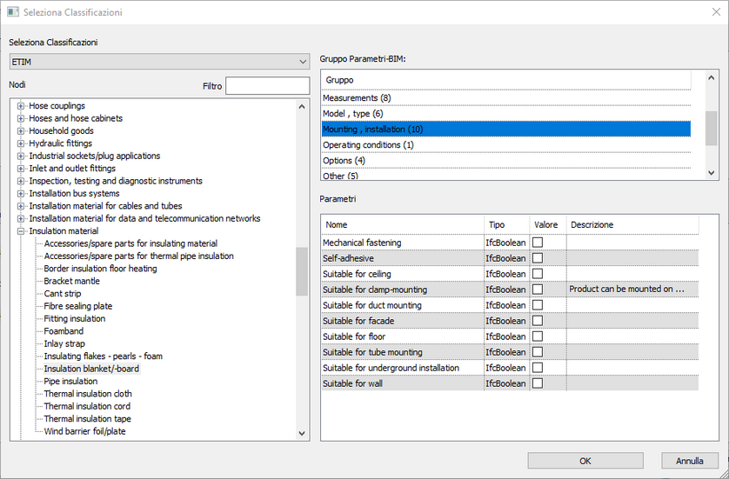Toggle Suitable for clamp-mounting checkbox
This screenshot has width=729, height=479.
point(538,289)
